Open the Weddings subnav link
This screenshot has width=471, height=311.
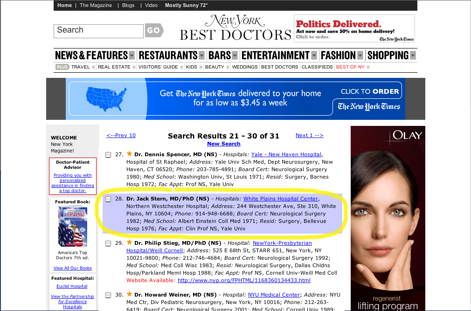coord(245,67)
